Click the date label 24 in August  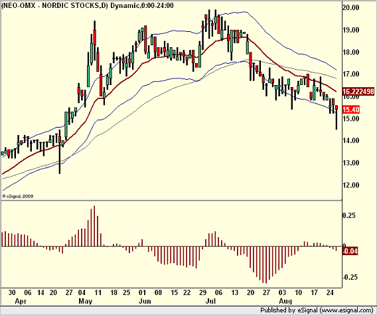pyautogui.click(x=330, y=292)
